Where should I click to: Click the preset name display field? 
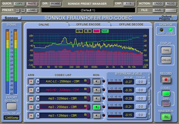88,10
